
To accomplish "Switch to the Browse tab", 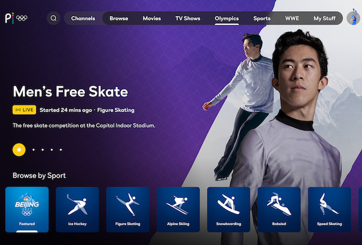I will (119, 18).
